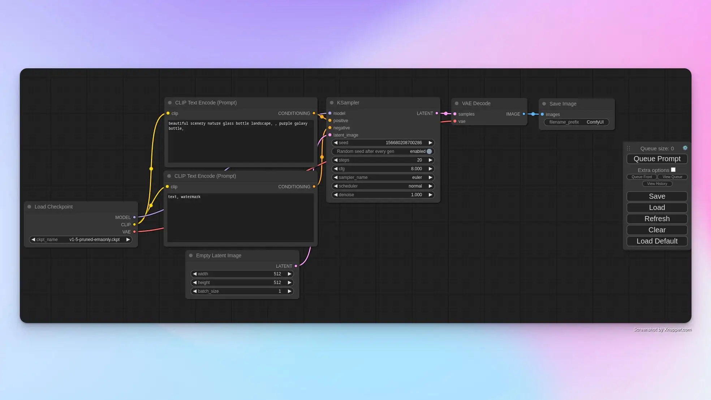Switch sampler_name to next option arrow

click(430, 177)
